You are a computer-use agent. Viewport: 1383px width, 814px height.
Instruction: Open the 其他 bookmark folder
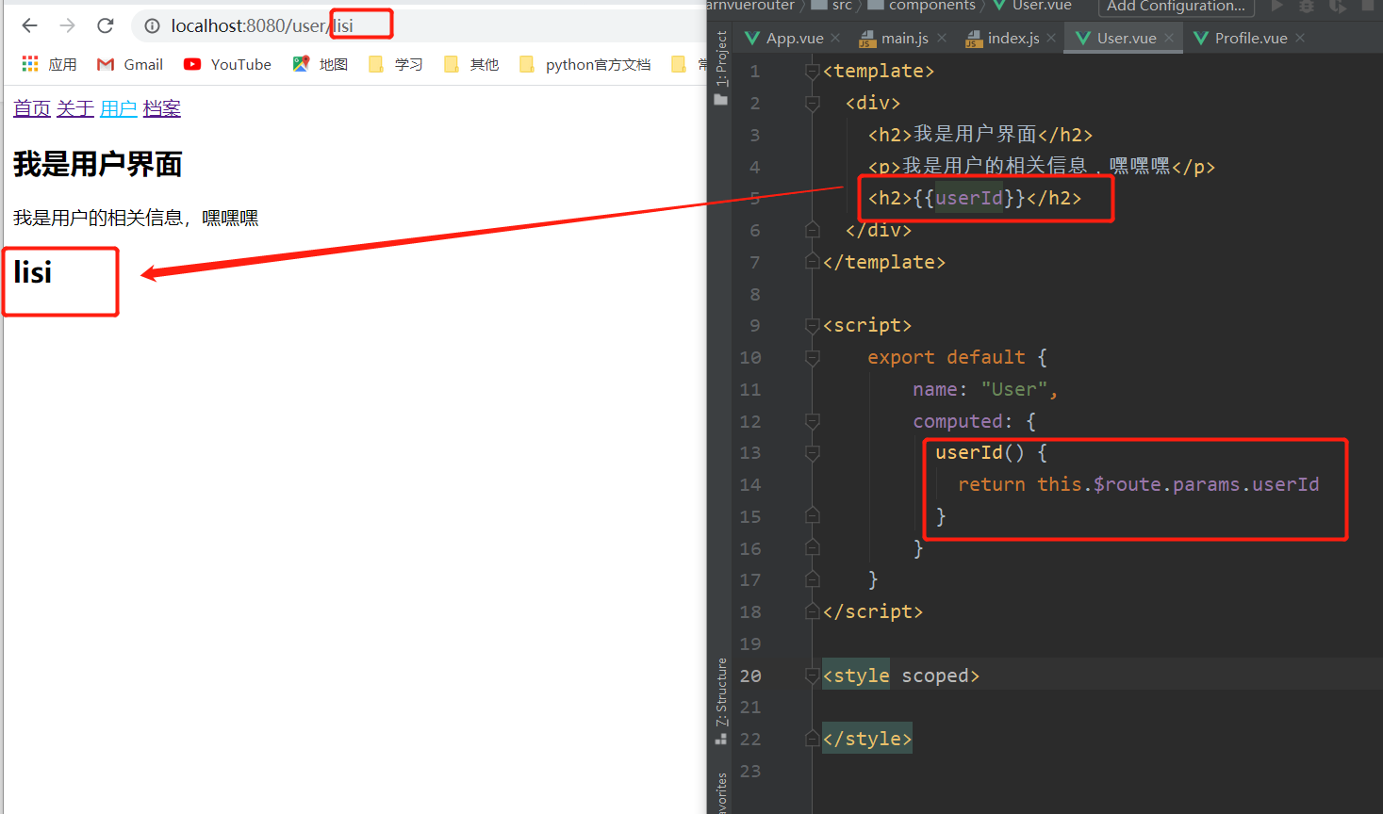[x=471, y=64]
